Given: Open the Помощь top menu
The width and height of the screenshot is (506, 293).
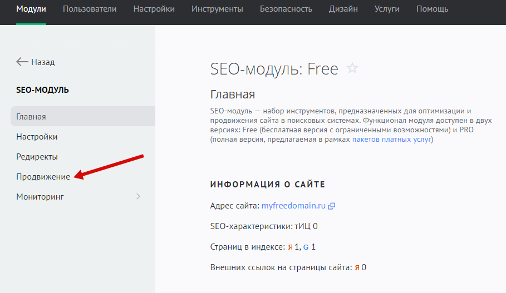Looking at the screenshot, I should pos(432,9).
